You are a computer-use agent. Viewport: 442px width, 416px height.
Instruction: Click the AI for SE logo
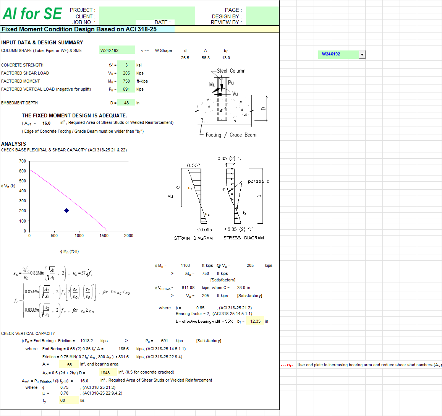coord(32,13)
